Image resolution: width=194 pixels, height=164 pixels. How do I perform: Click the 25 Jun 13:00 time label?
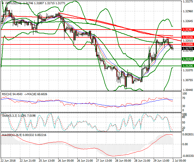point(47,161)
